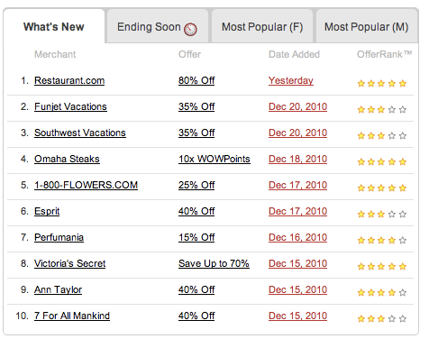
Task: Click the Dec 18, 2010 date link
Action: pos(297,159)
